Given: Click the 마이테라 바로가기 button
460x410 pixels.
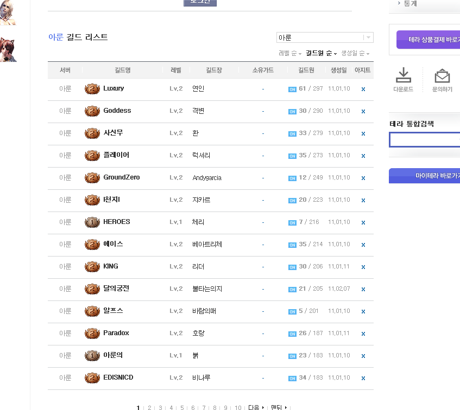Looking at the screenshot, I should pyautogui.click(x=428, y=176).
